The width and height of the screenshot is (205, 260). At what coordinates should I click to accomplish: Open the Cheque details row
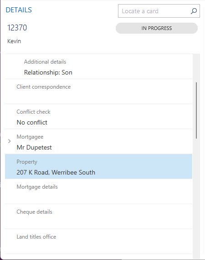98,216
